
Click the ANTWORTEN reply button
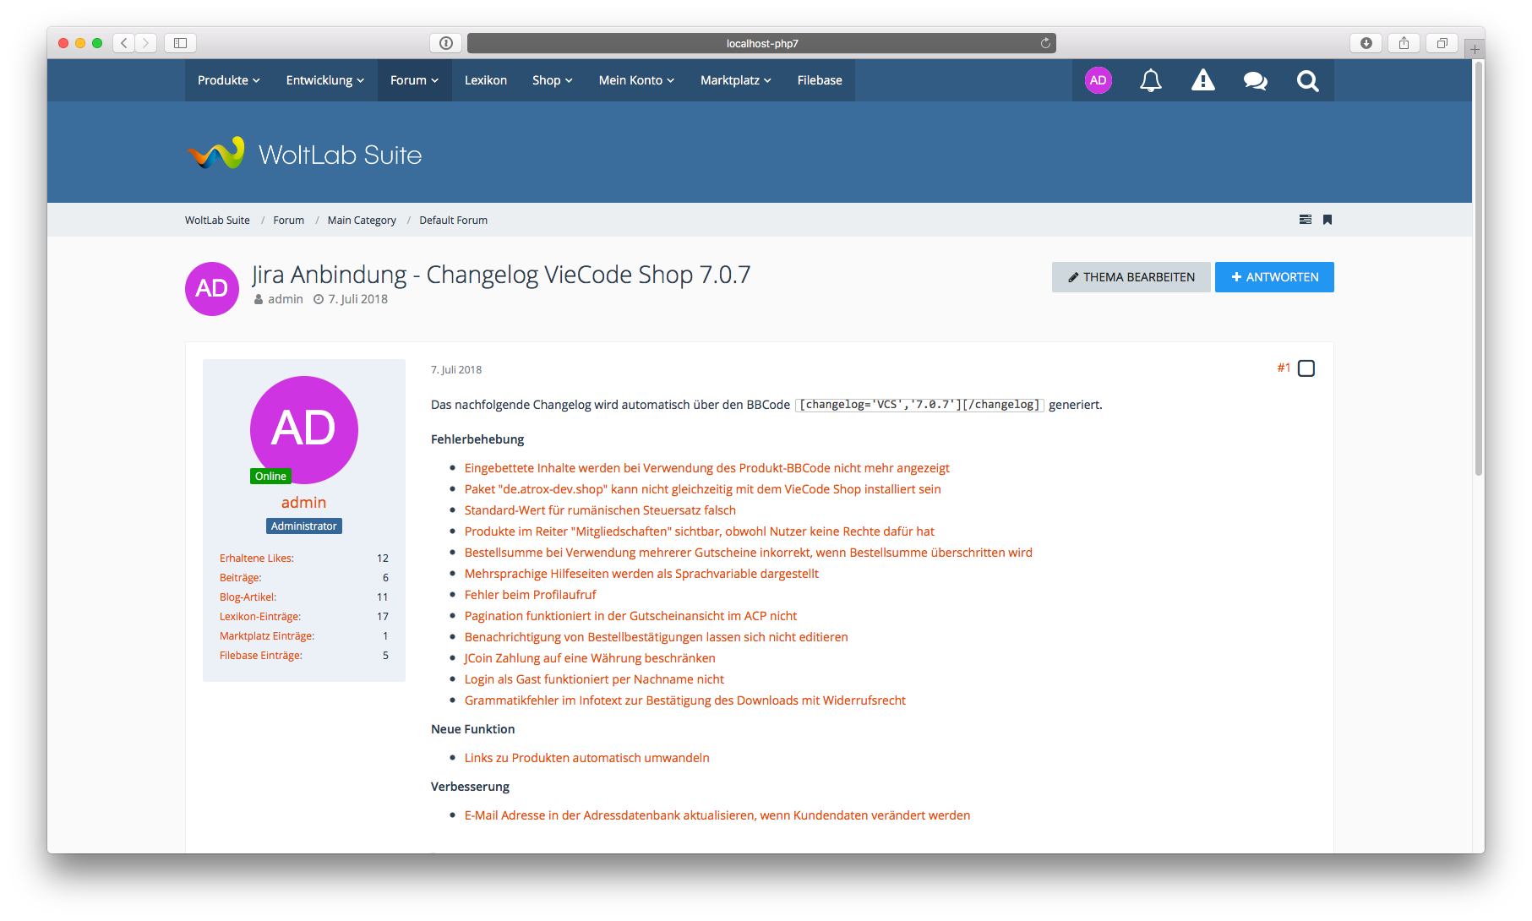click(x=1274, y=277)
